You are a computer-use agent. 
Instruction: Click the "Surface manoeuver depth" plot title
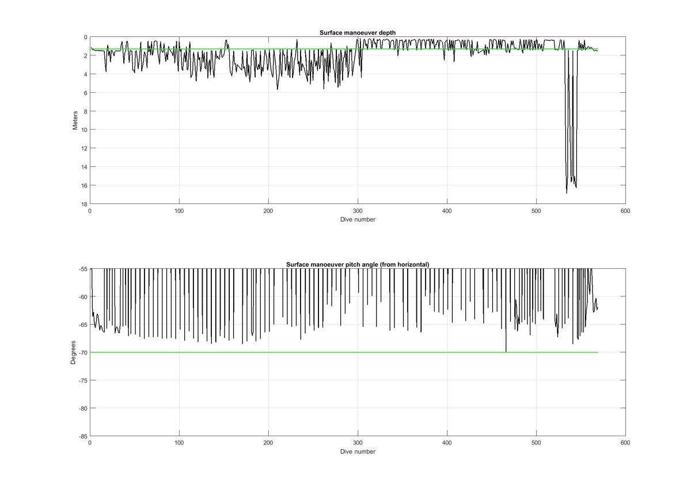point(358,33)
